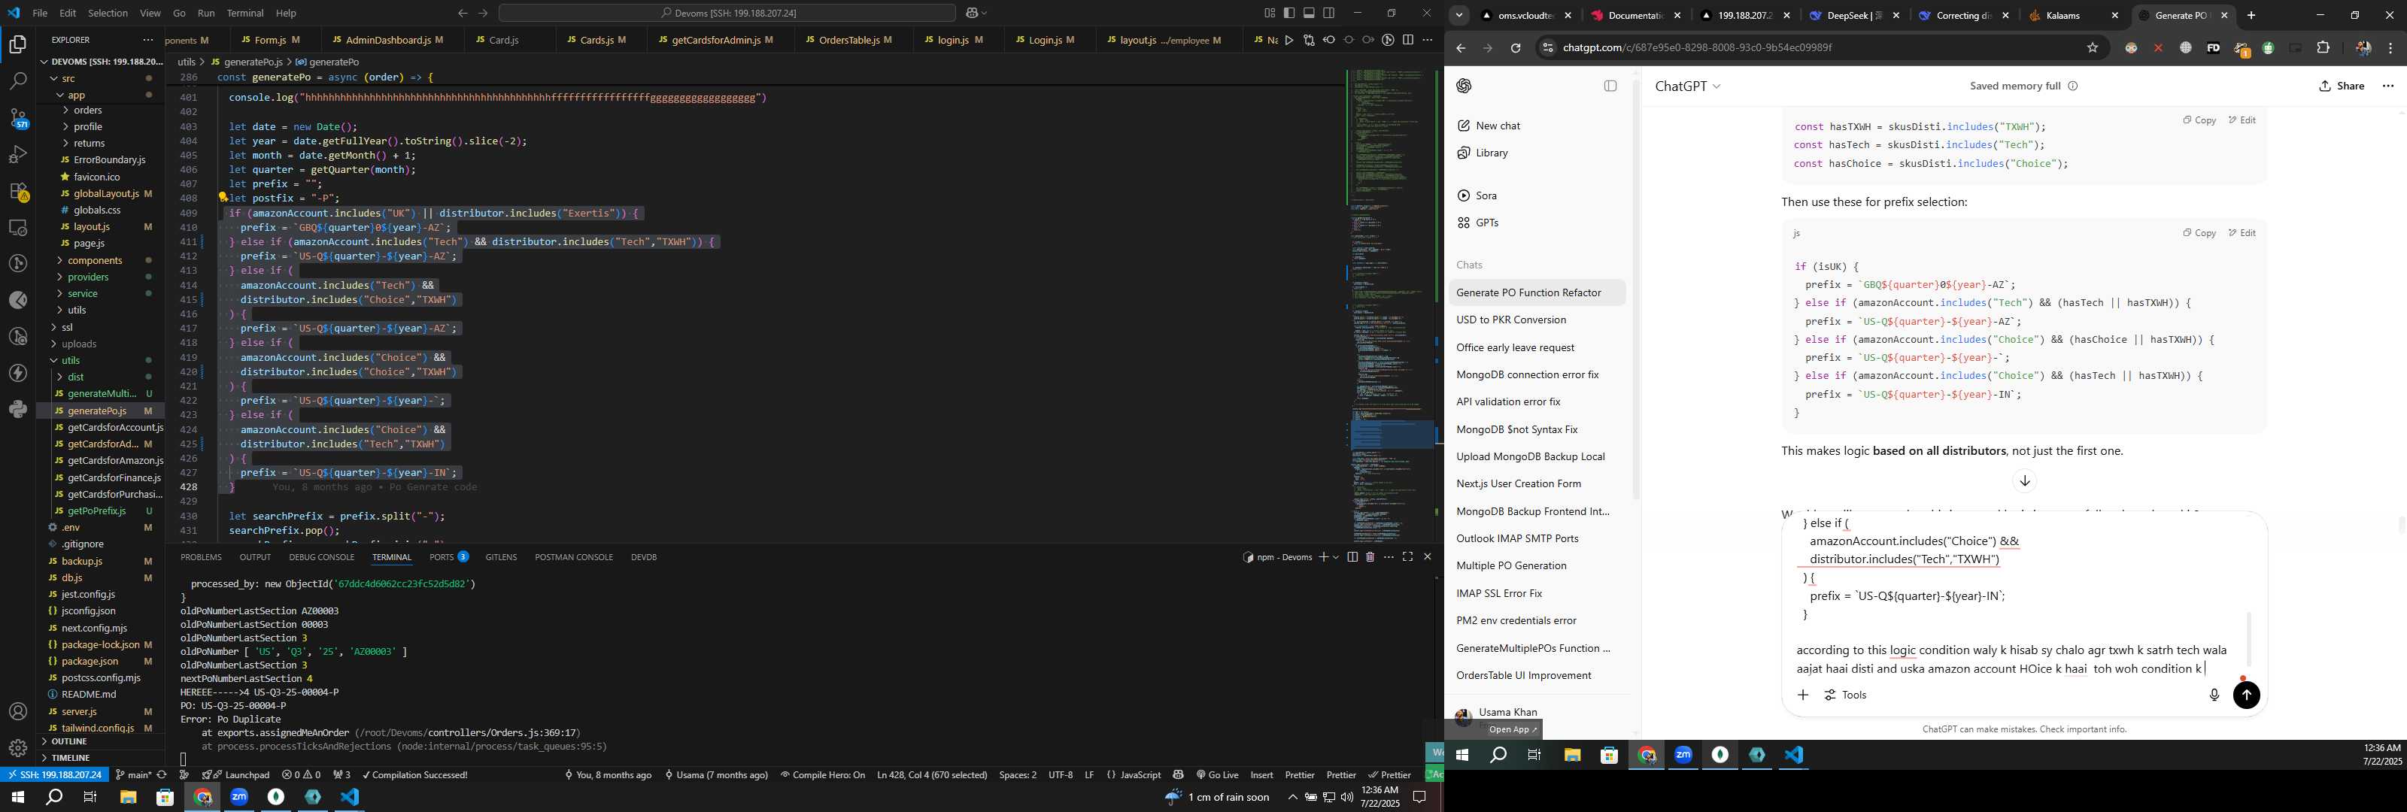
Task: Click the Share button in ChatGPT
Action: coord(2342,86)
